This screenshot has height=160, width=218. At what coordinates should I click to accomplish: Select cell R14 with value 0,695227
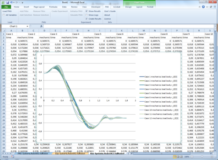(199, 79)
